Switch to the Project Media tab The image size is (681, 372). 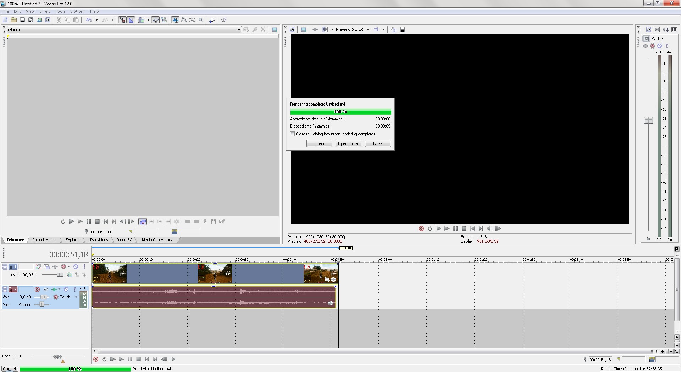[x=44, y=240]
